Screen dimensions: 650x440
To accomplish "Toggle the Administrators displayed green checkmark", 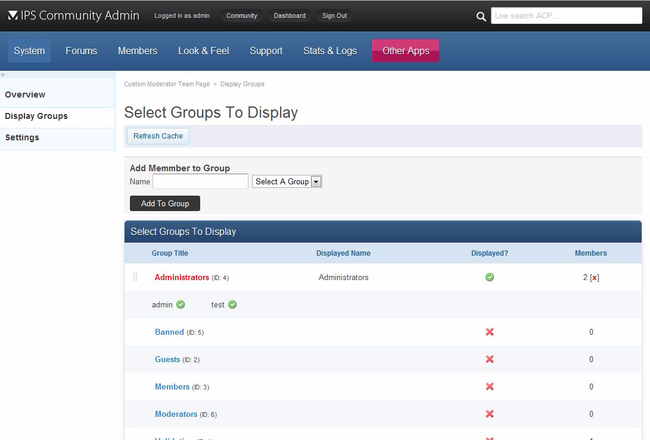I will point(490,277).
